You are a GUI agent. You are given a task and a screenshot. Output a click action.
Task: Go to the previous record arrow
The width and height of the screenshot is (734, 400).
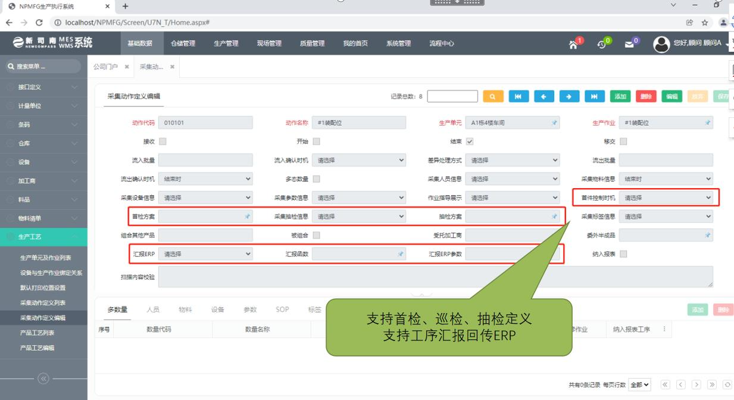544,96
